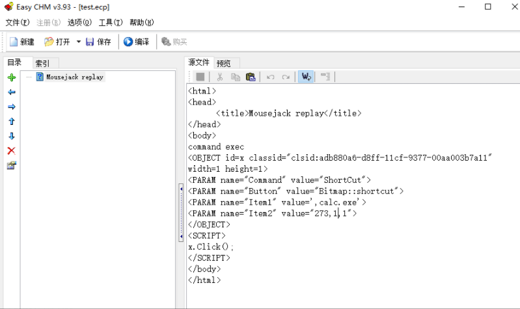The image size is (520, 309).
Task: Move topic down with blue down arrow
Action: (12, 136)
